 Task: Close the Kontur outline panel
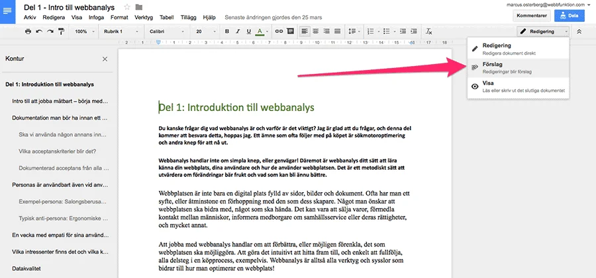click(105, 59)
